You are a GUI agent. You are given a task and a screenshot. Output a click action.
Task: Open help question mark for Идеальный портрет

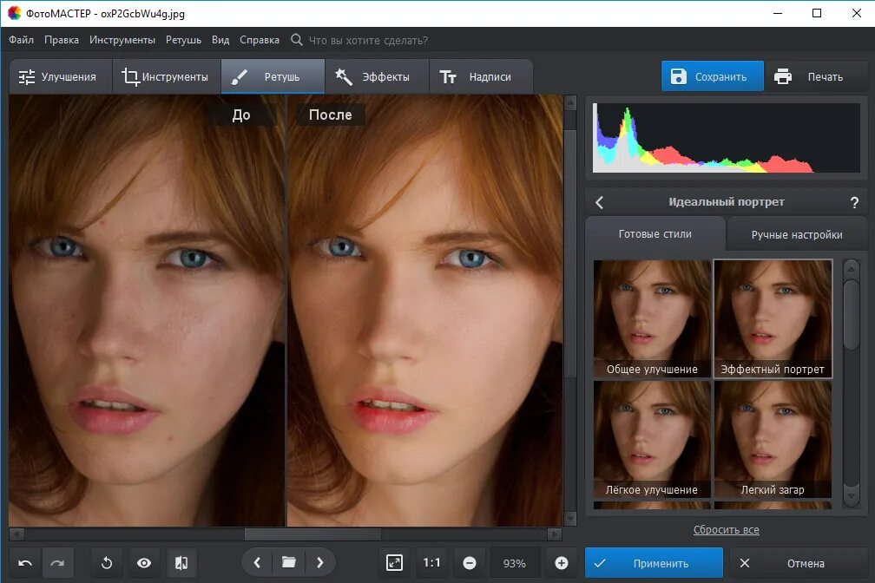[854, 202]
